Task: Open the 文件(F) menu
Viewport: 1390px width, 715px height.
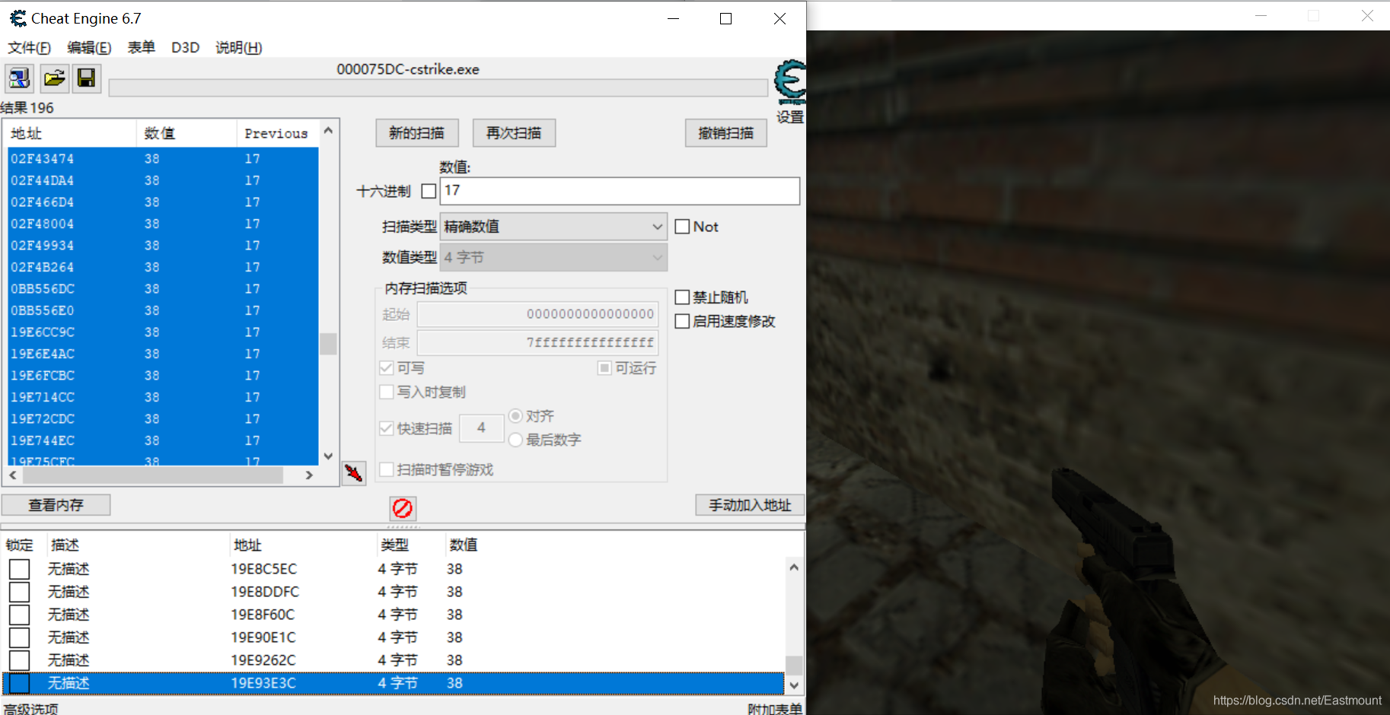Action: [29, 48]
